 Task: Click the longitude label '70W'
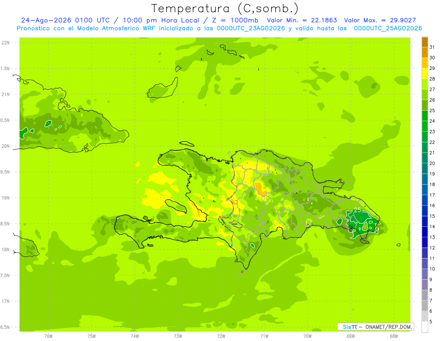(x=308, y=336)
